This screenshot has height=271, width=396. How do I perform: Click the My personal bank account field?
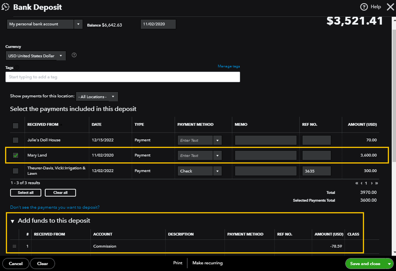[x=40, y=24]
